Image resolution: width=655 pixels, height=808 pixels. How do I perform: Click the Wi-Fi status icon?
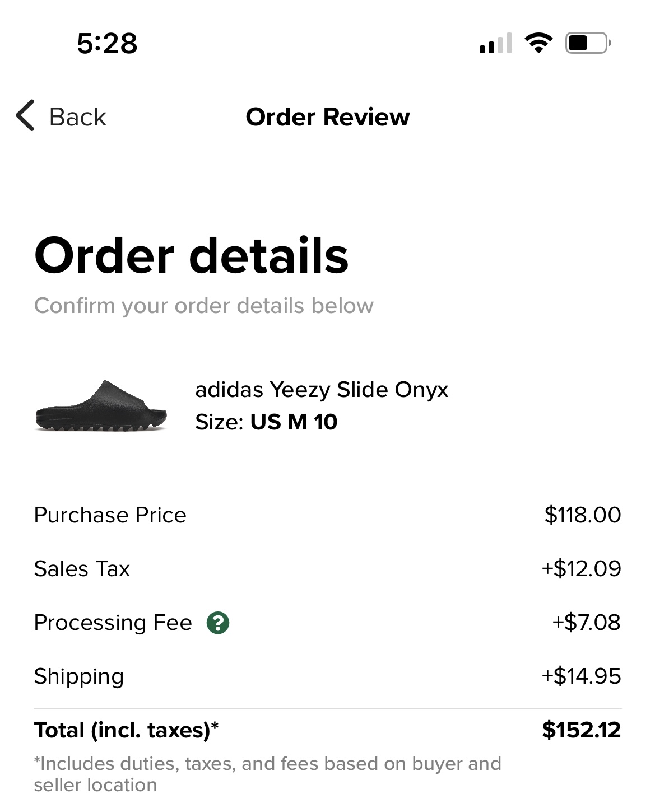tap(538, 43)
